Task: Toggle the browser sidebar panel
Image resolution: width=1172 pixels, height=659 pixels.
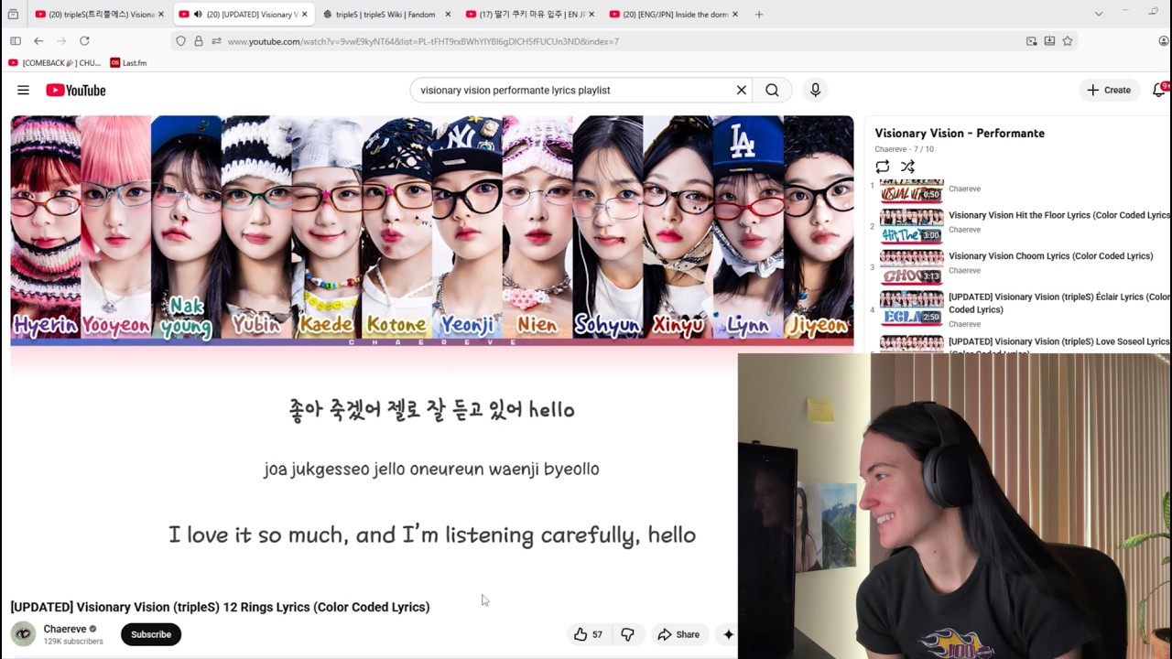Action: click(x=16, y=41)
